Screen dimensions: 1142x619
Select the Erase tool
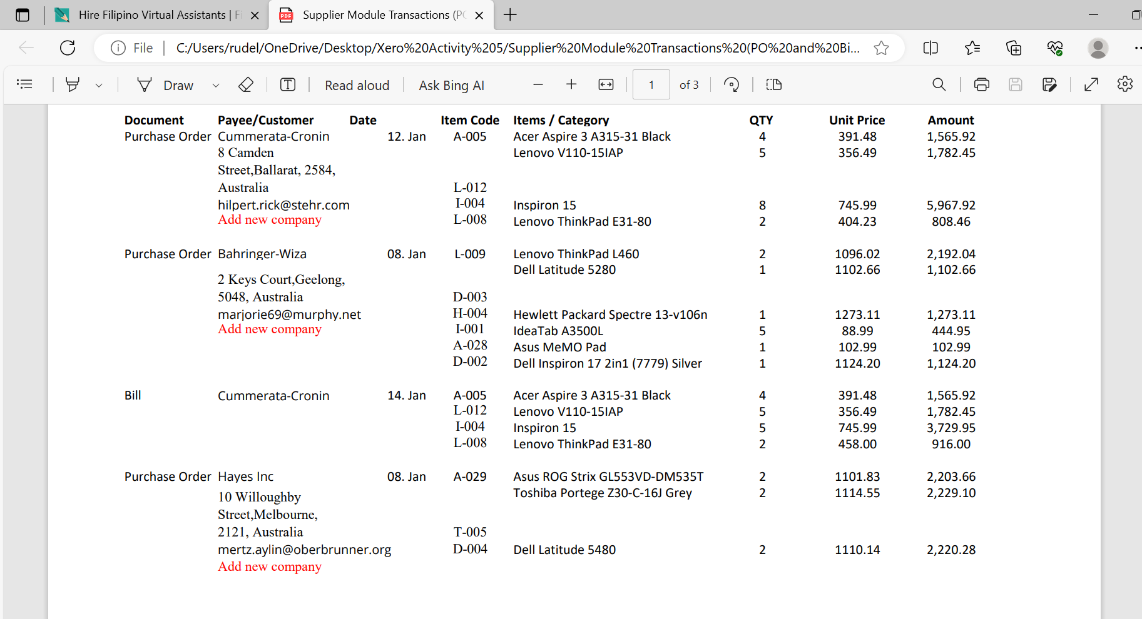pos(246,84)
